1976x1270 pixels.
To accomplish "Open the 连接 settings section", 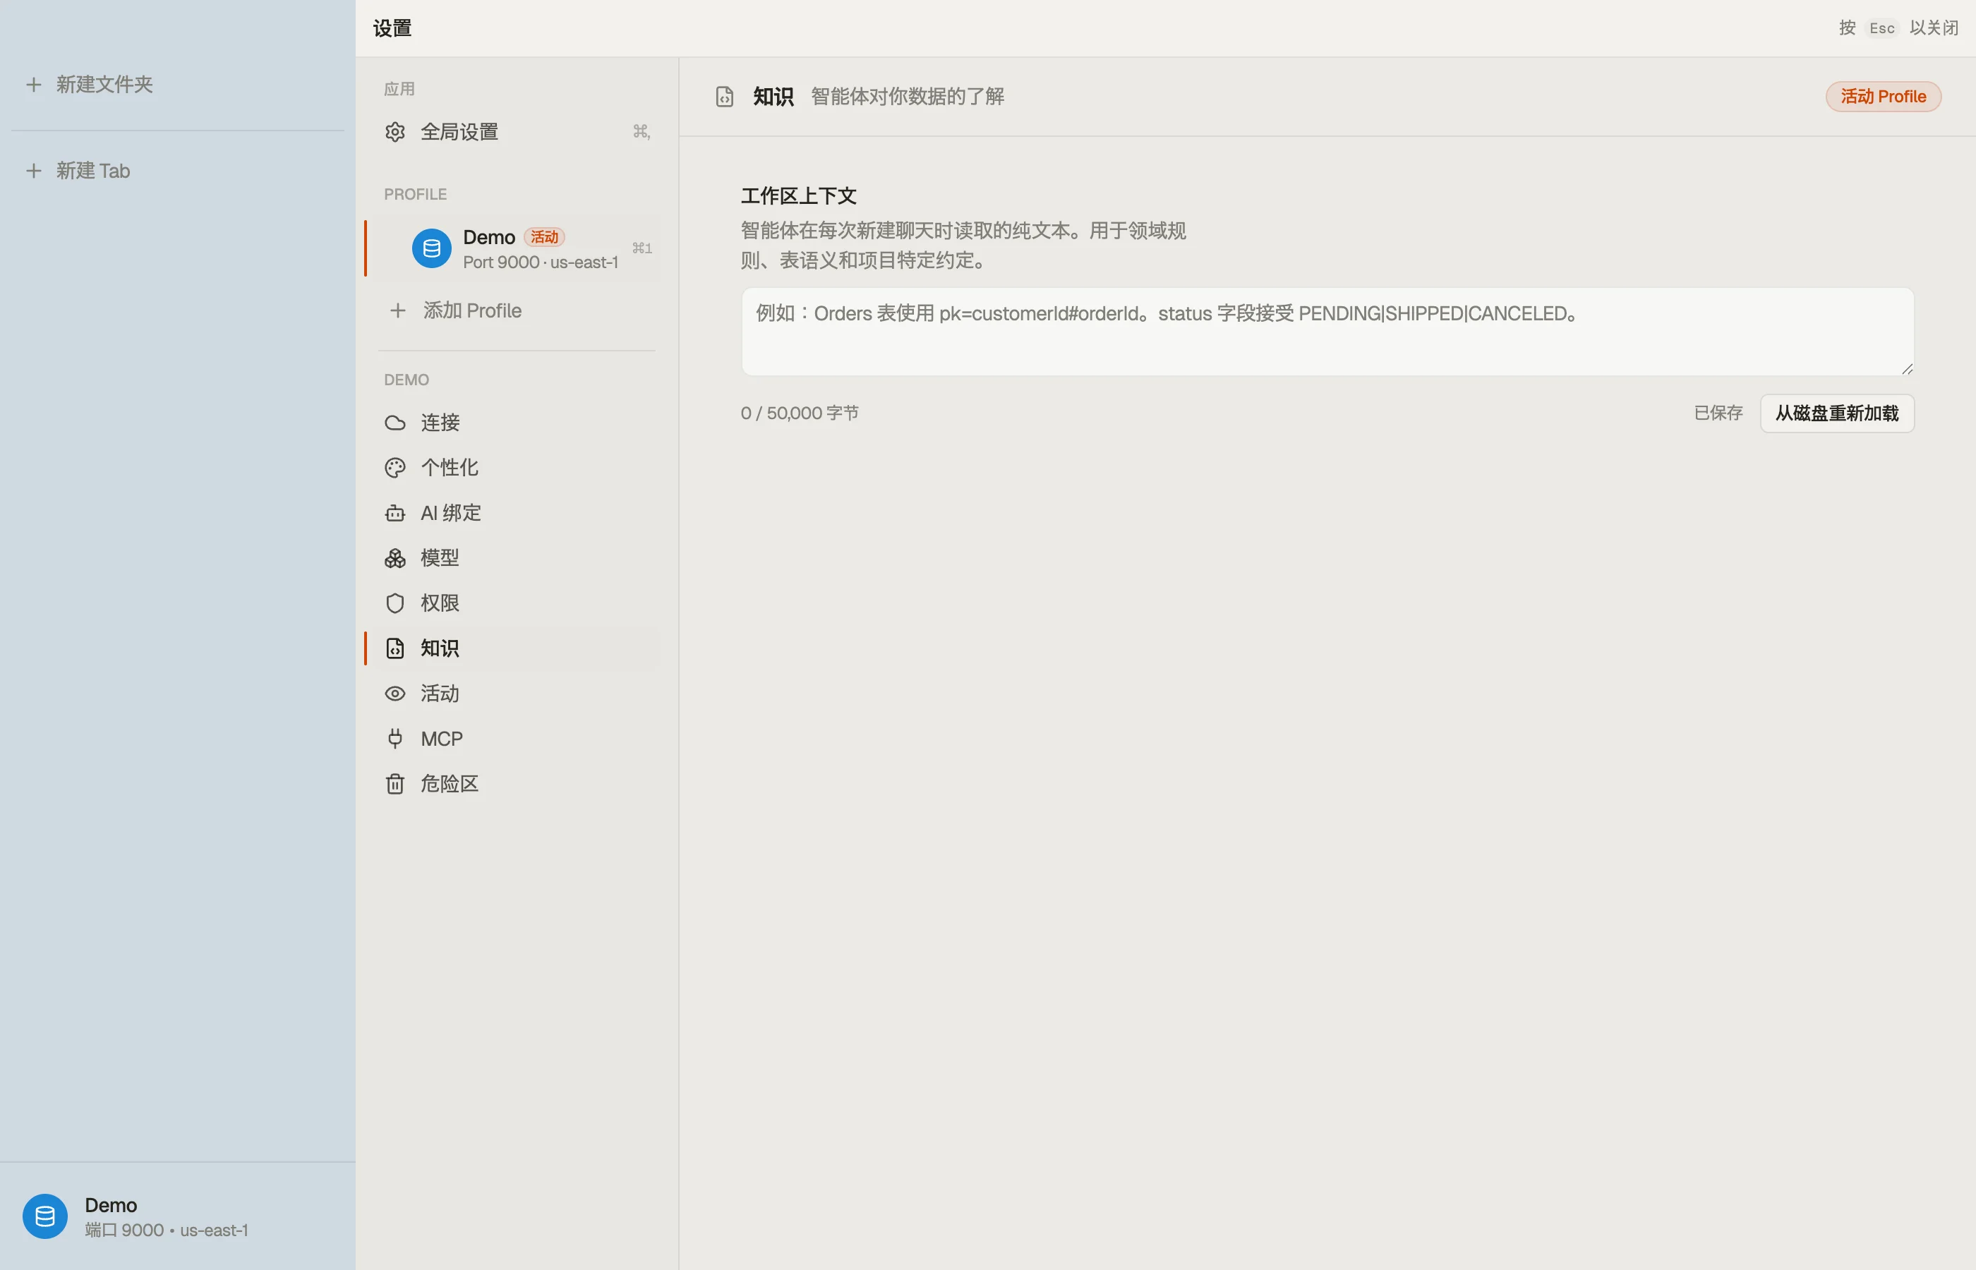I will [x=517, y=423].
